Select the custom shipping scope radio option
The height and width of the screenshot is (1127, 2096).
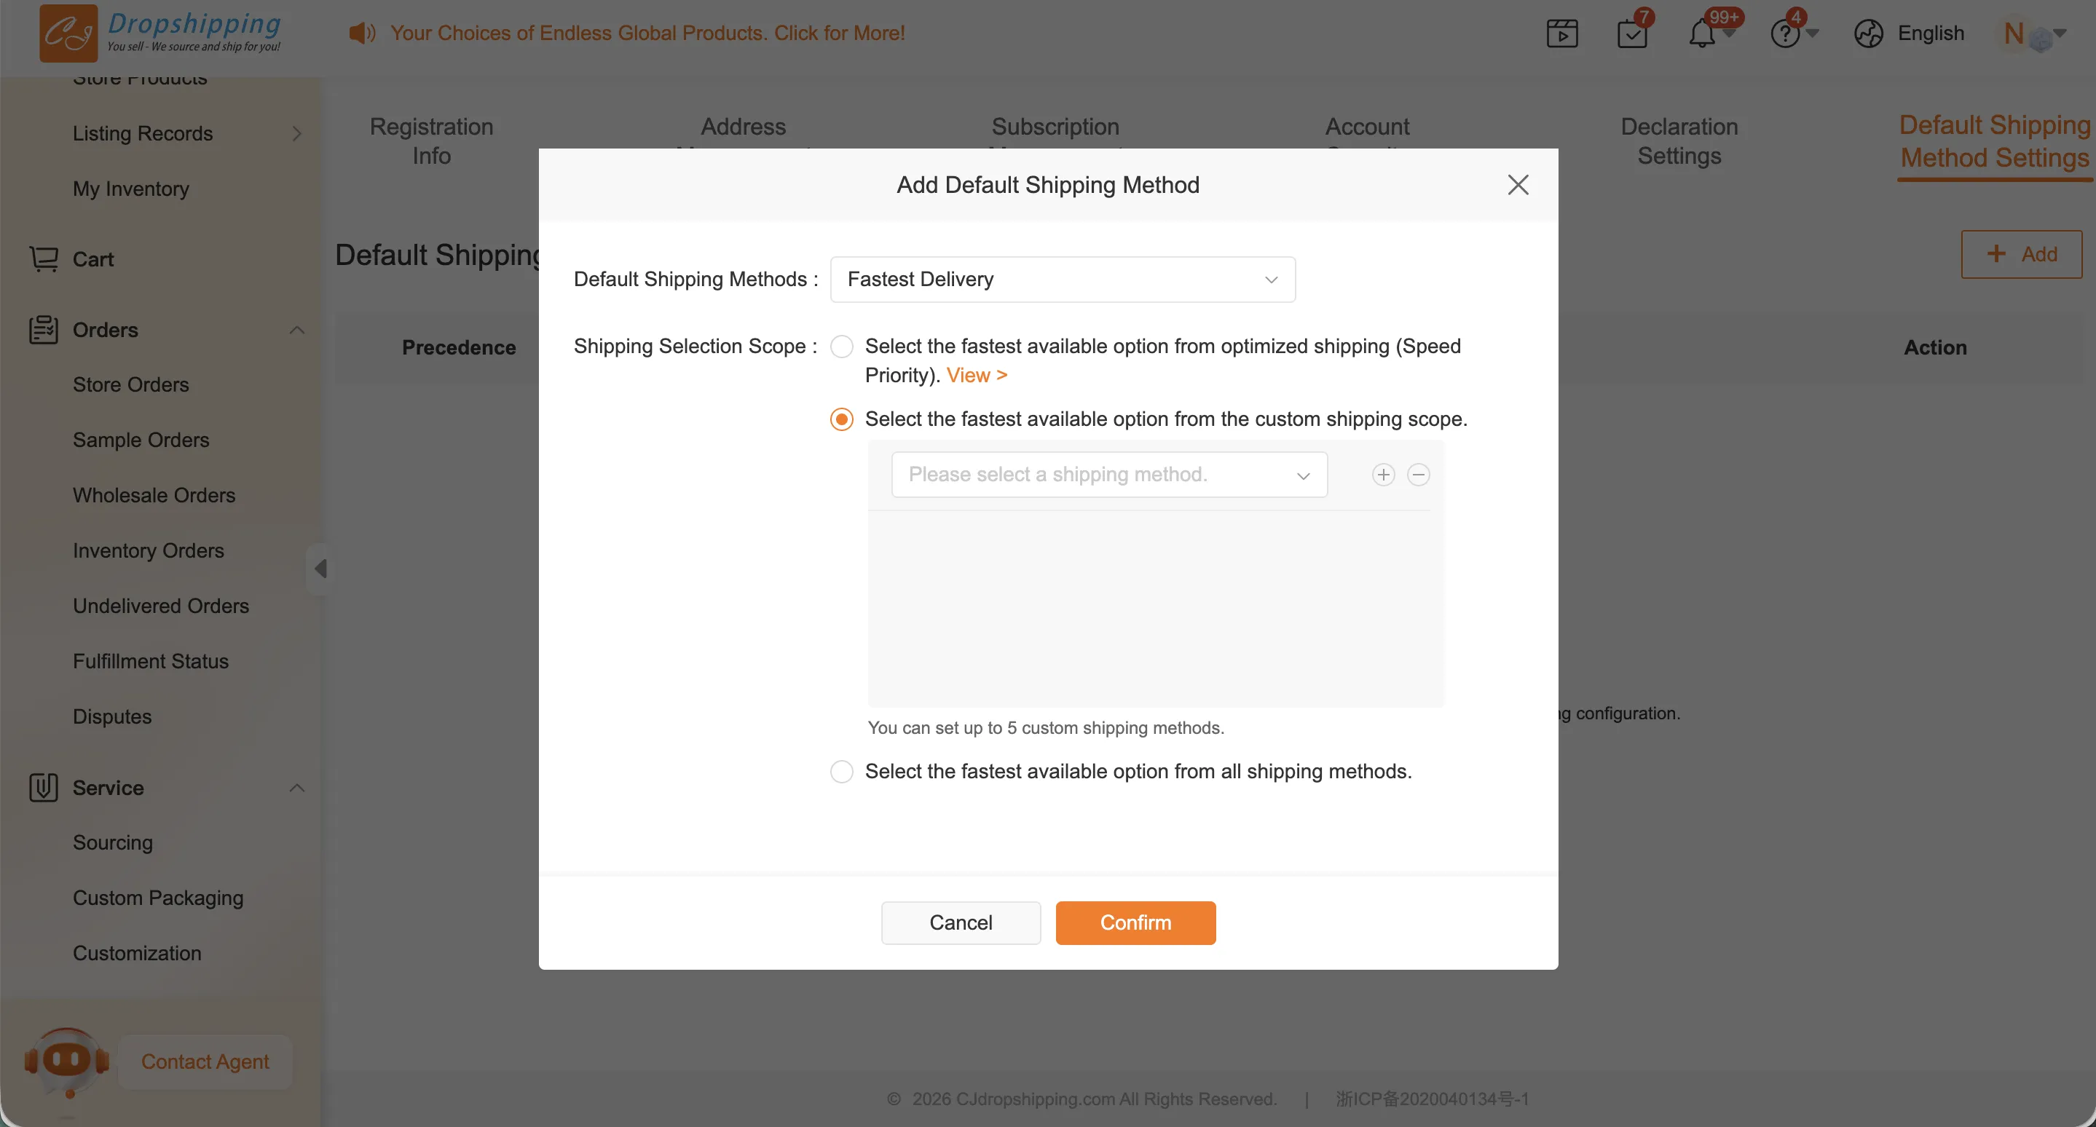pos(841,419)
